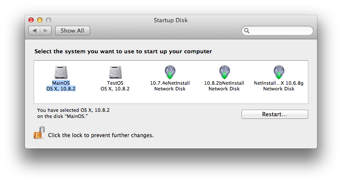Click "Network Disk" text under 10.7.4eNetInstall

170,89
